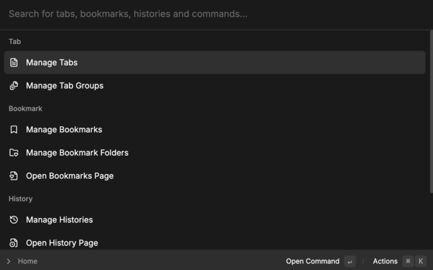Click the Manage Bookmark Folders icon

point(14,153)
